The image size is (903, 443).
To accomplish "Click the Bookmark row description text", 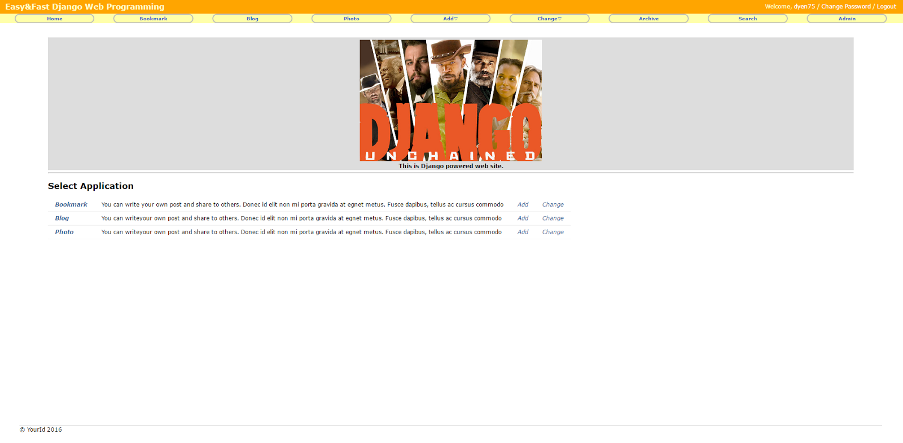I will coord(303,204).
